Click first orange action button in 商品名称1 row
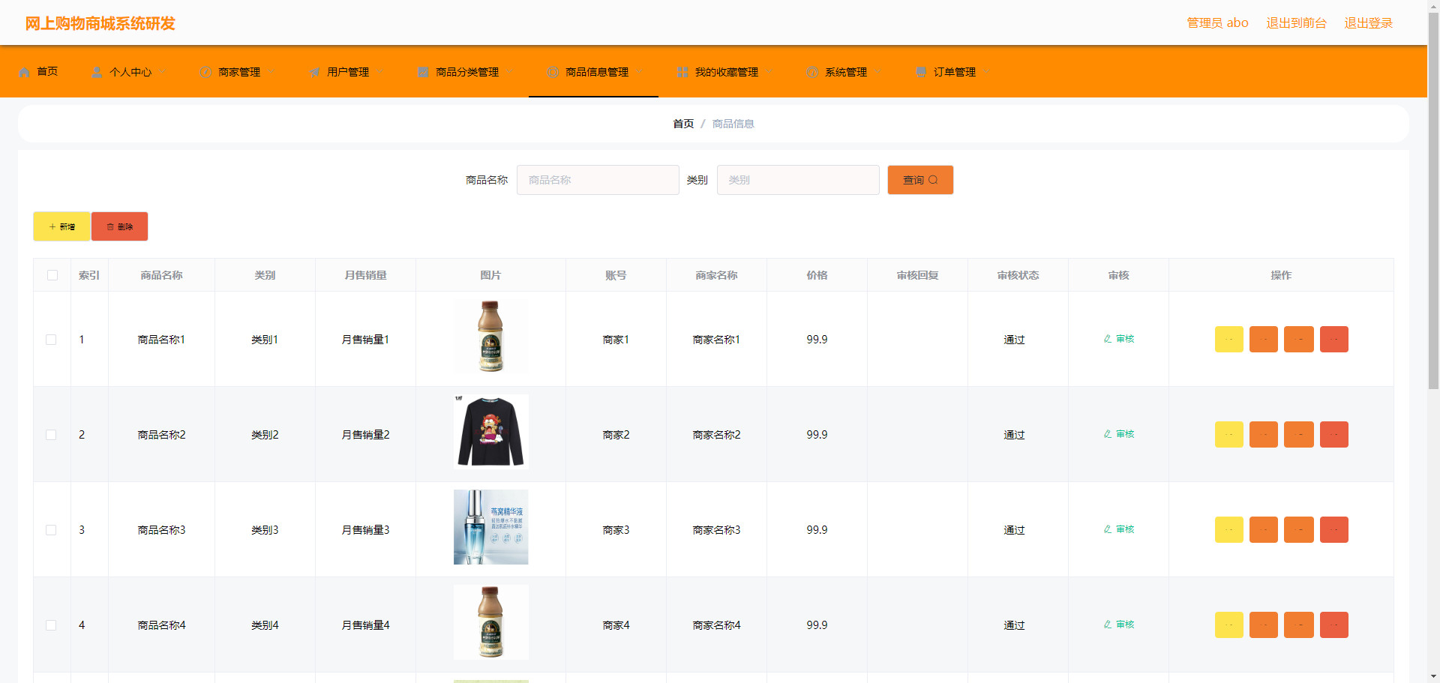The width and height of the screenshot is (1440, 683). tap(1264, 339)
